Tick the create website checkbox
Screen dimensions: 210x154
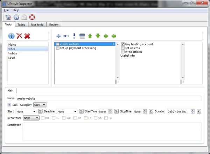[58, 44]
